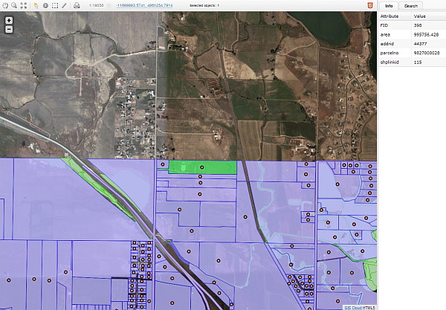The image size is (446, 310).
Task: Select the shplinkid attribute label
Action: (390, 62)
